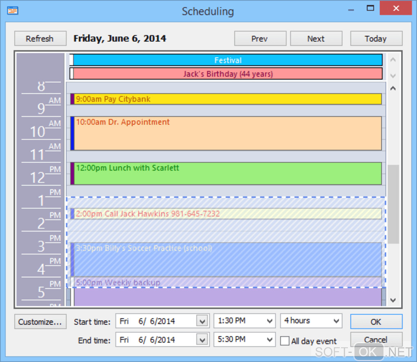Image resolution: width=417 pixels, height=362 pixels.
Task: Click the Refresh button
Action: (x=40, y=38)
